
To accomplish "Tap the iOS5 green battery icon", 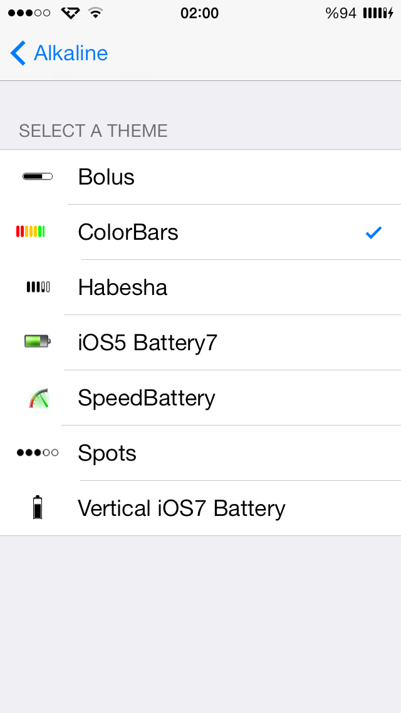I will point(38,341).
